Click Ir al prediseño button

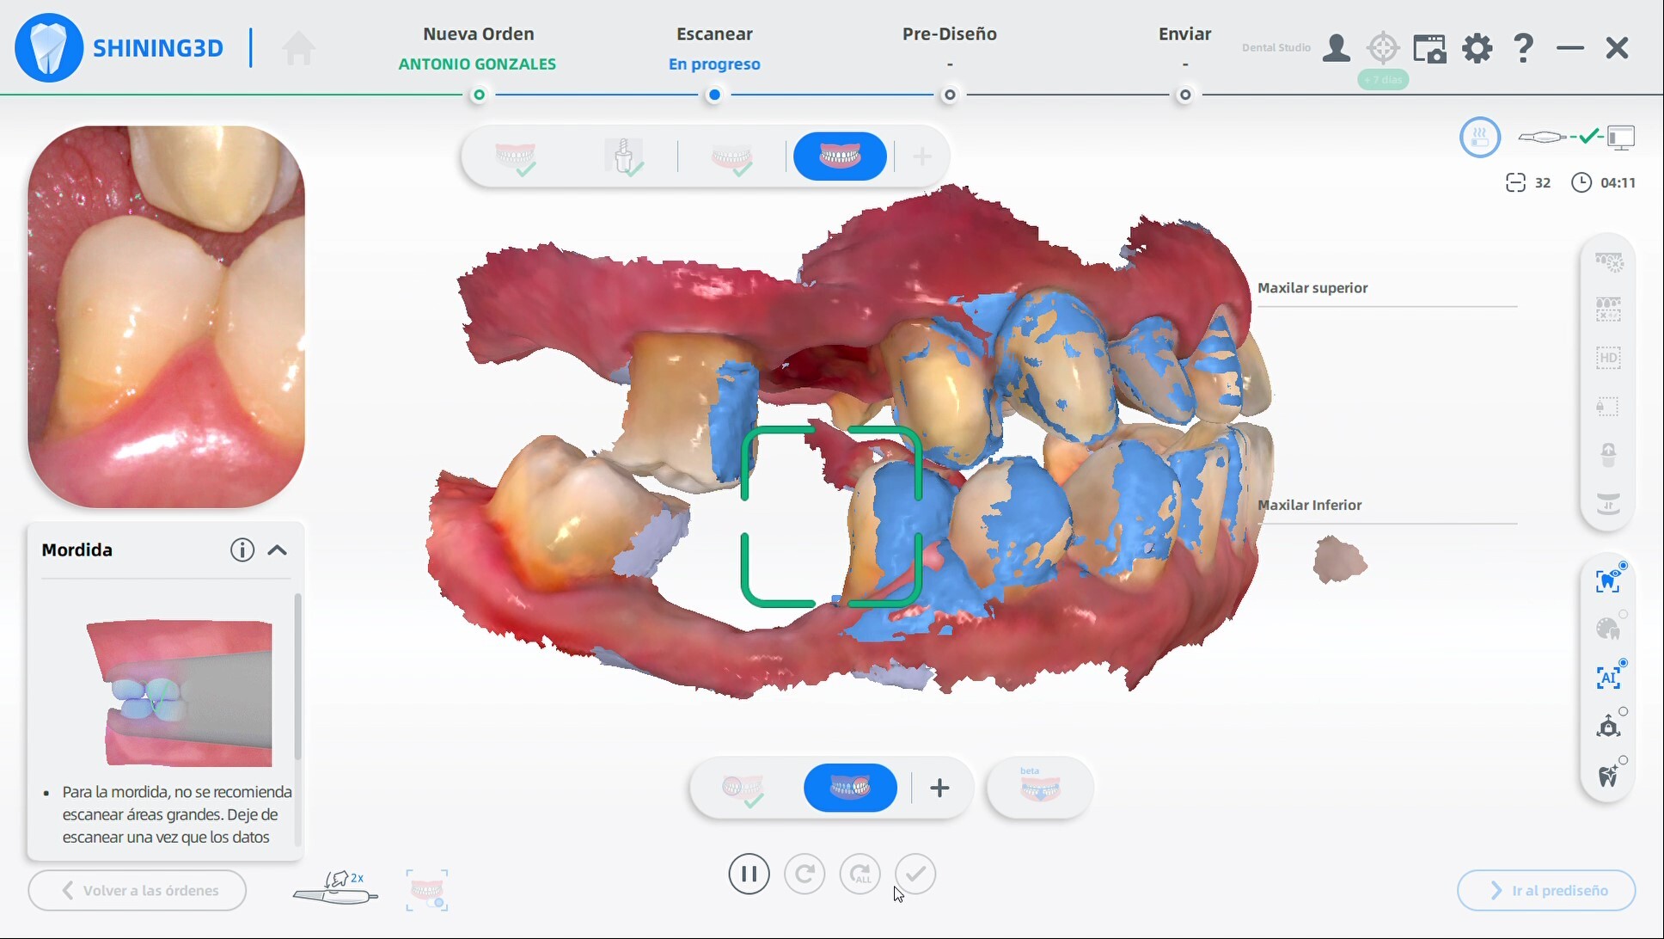point(1545,890)
